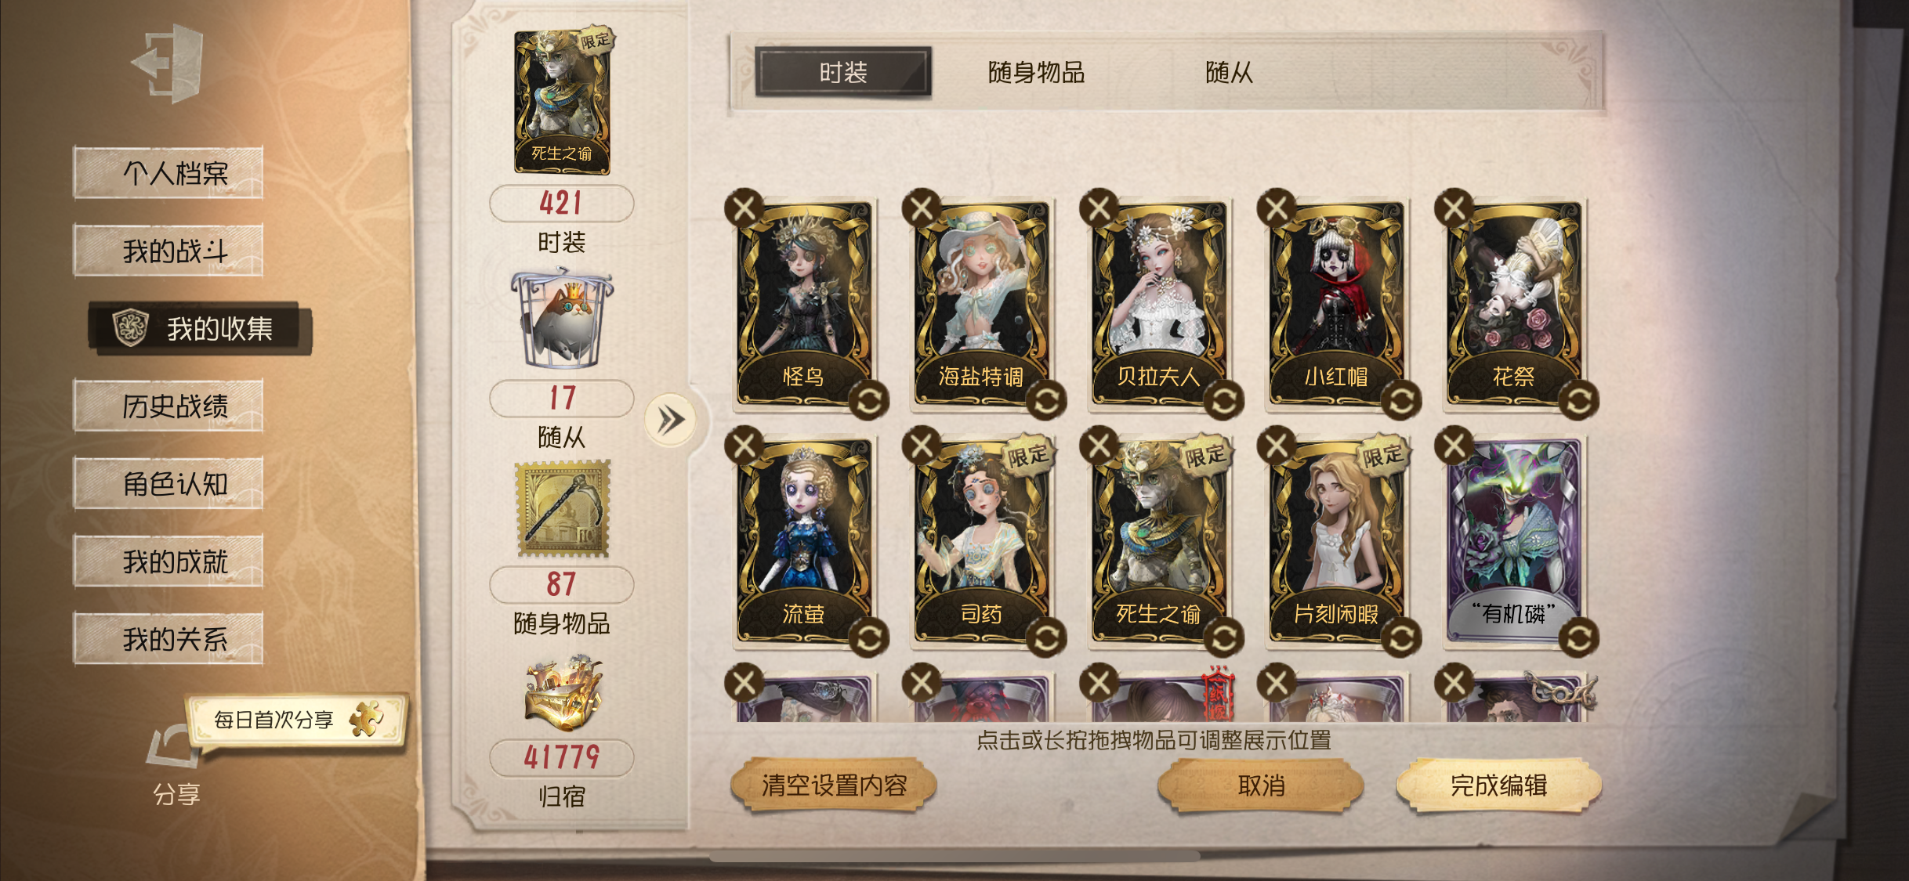This screenshot has width=1909, height=881.
Task: Swap the 片刻闲暇 costume with refresh icon
Action: [x=1401, y=638]
